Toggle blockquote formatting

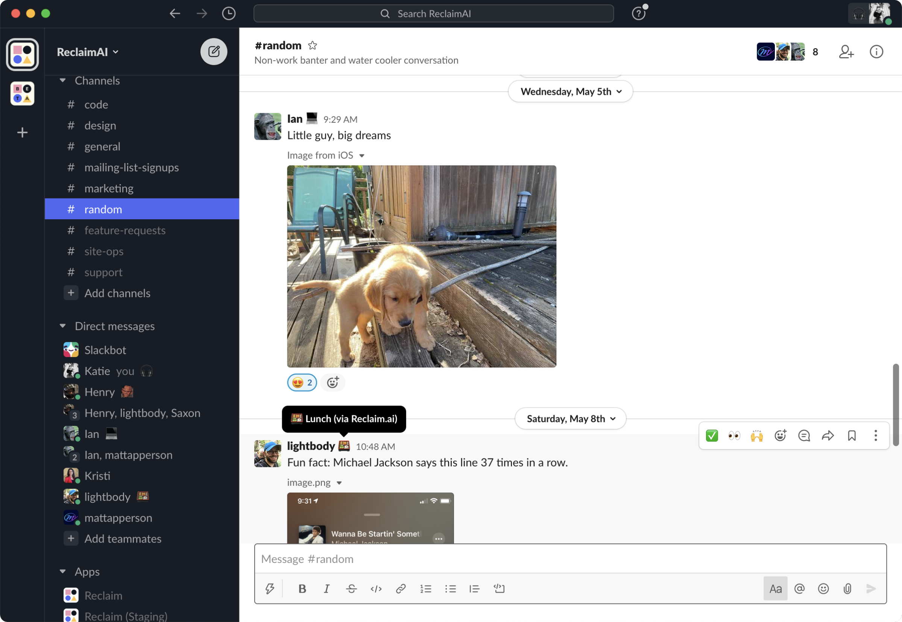click(474, 588)
